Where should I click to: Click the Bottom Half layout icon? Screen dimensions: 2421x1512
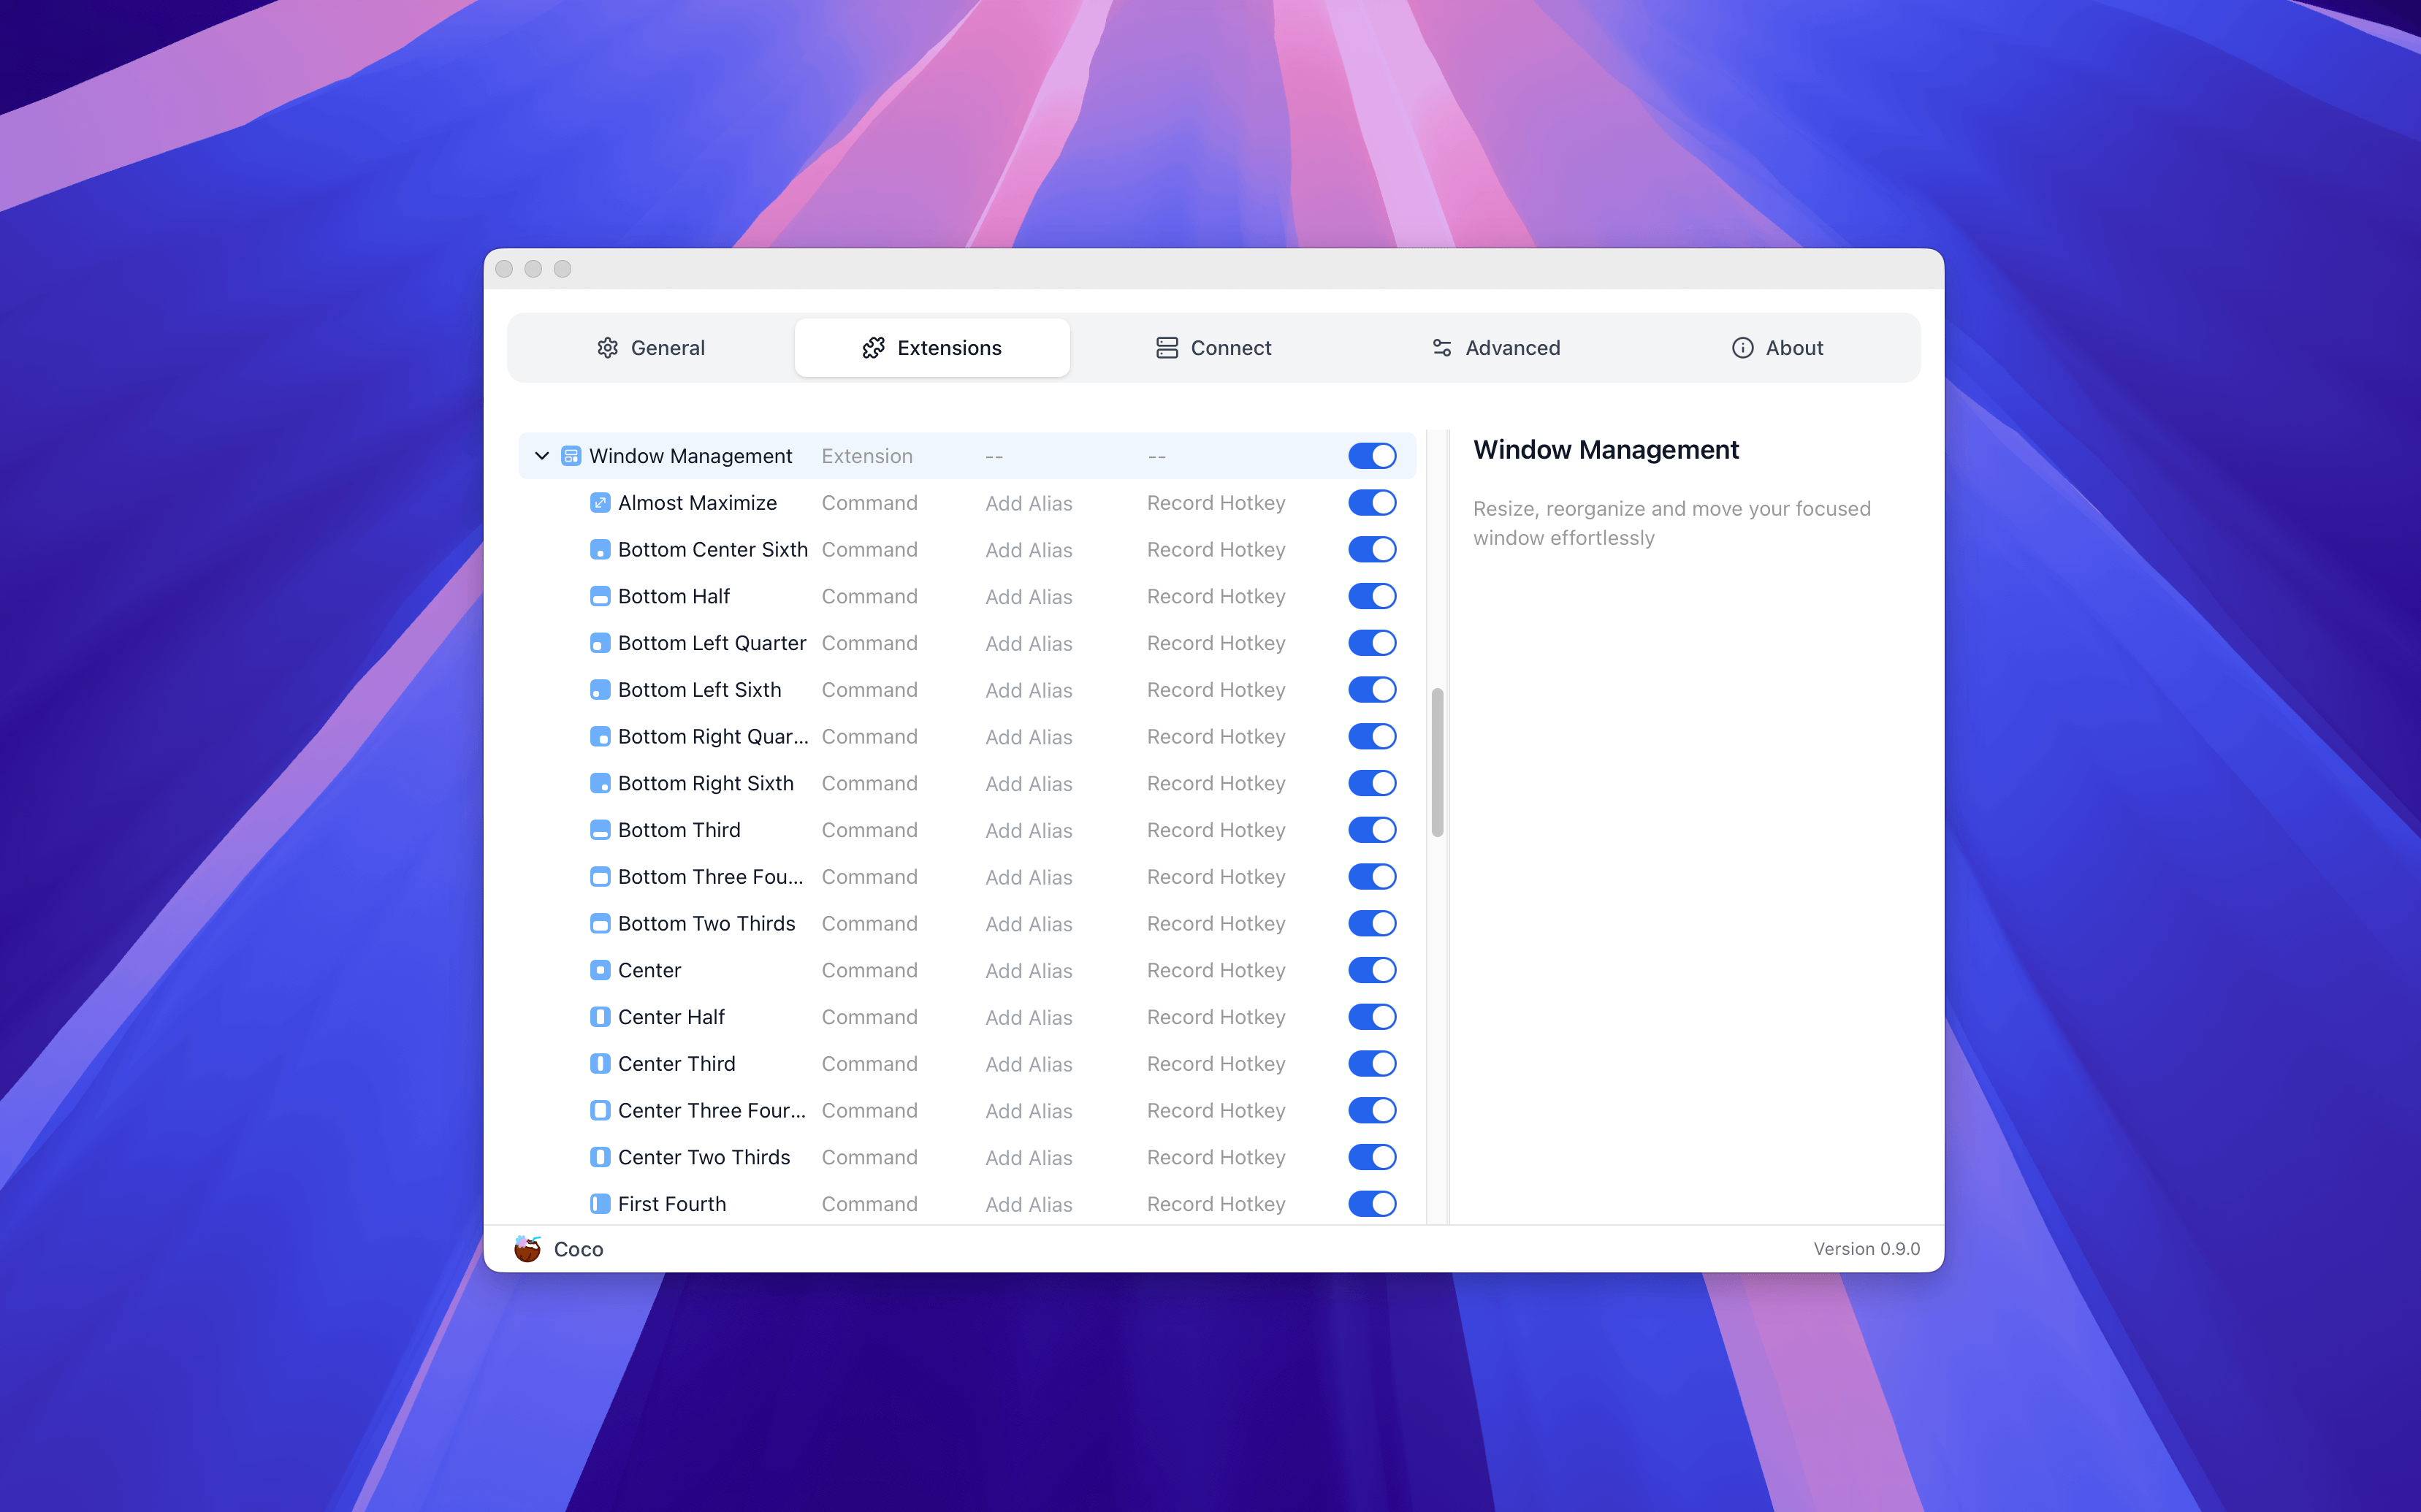click(599, 597)
